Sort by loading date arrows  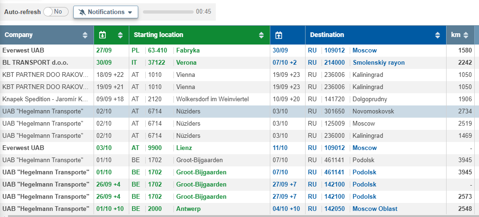coord(120,35)
